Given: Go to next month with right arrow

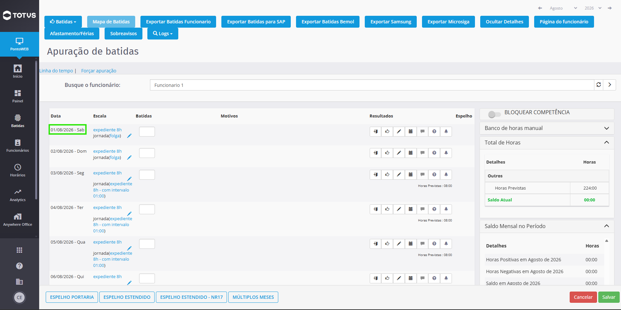Looking at the screenshot, I should click(610, 8).
